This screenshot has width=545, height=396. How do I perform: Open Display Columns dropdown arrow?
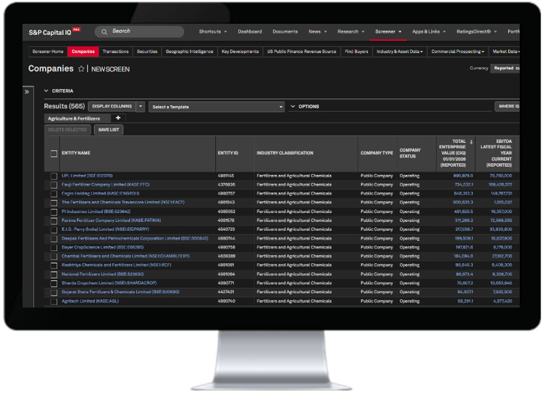[x=141, y=106]
